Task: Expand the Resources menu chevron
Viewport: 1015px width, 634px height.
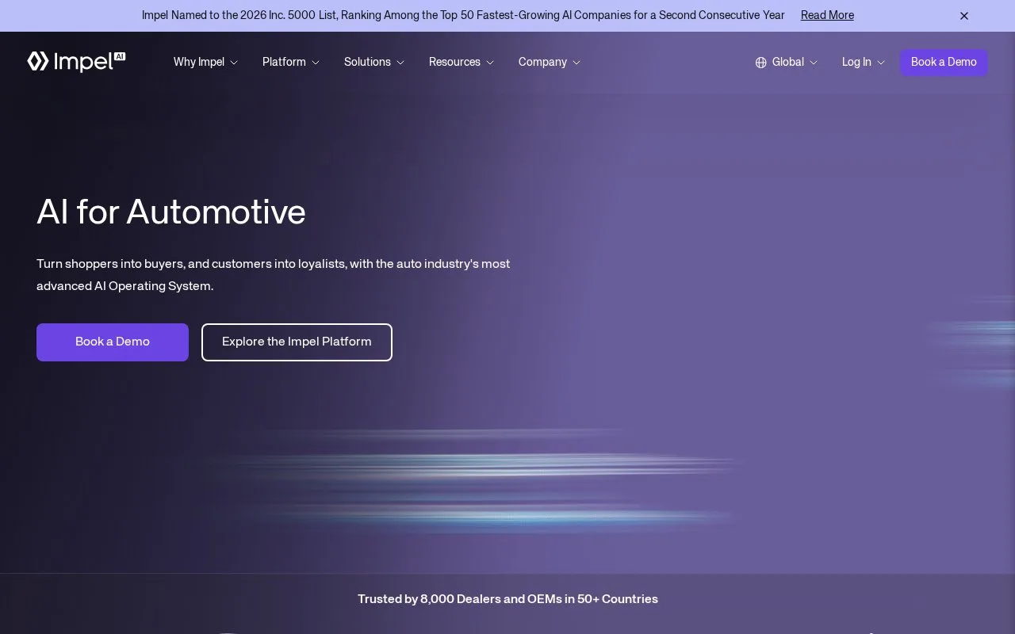Action: [x=490, y=63]
